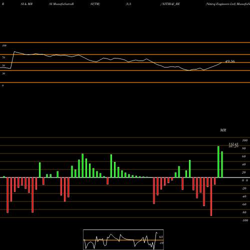Viewport: 250px width, 250px height.
Task: Click the 30 level label on RSI axis
Action: [3, 73]
